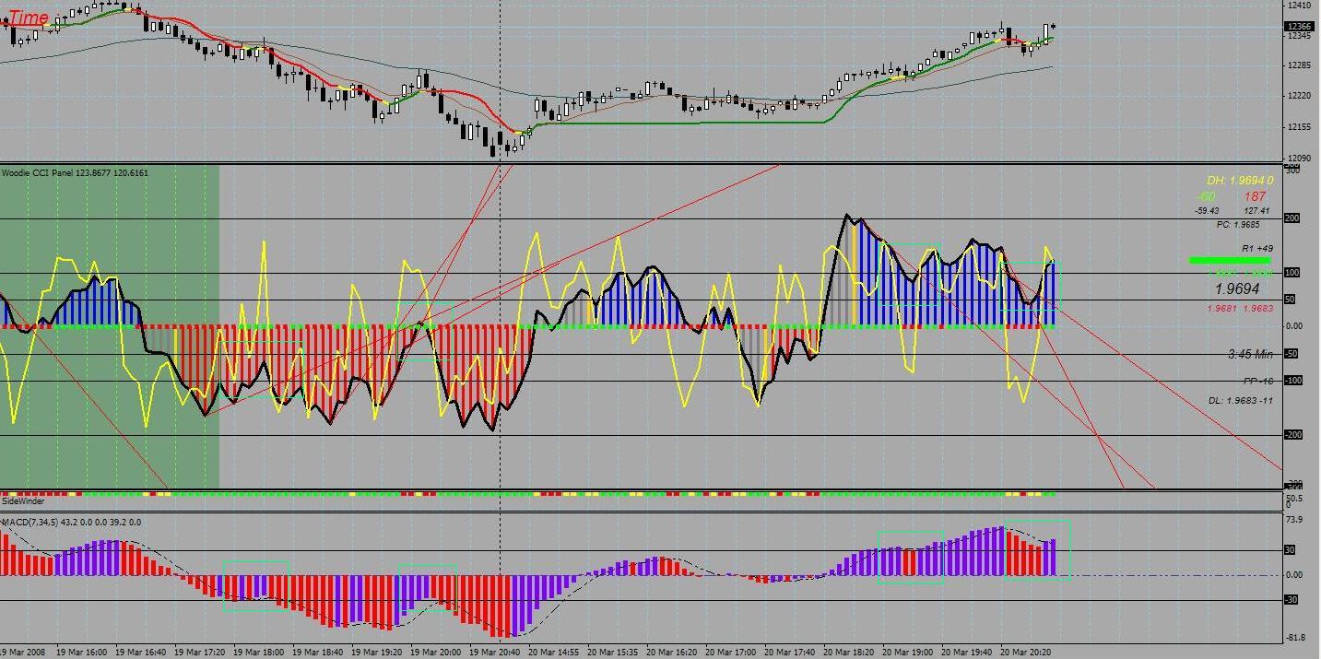Click the '3:45 Min' countdown text

[1250, 354]
